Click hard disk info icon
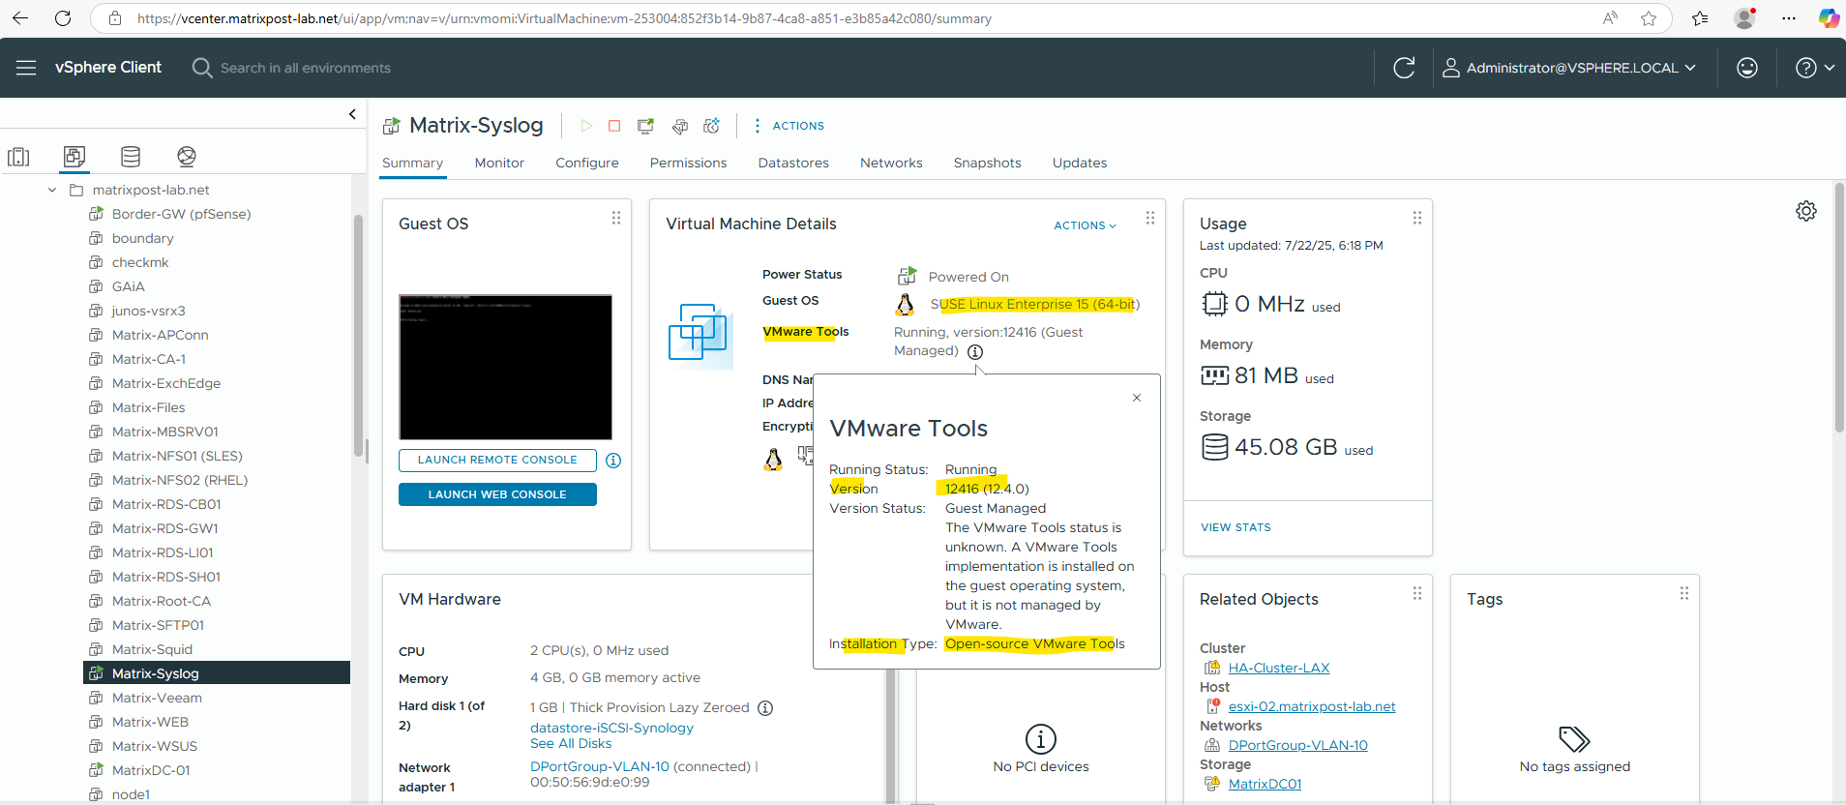Viewport: 1846px width, 805px height. coord(765,708)
